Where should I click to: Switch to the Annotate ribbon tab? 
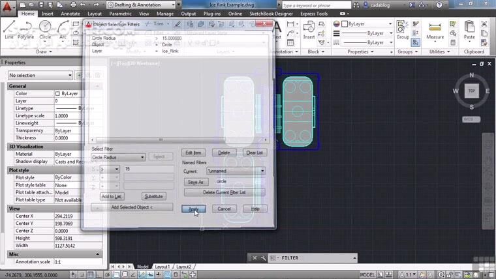(70, 13)
